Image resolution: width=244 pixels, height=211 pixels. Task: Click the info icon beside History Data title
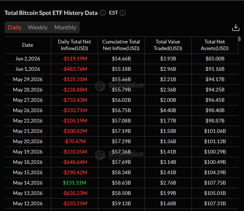pos(103,13)
